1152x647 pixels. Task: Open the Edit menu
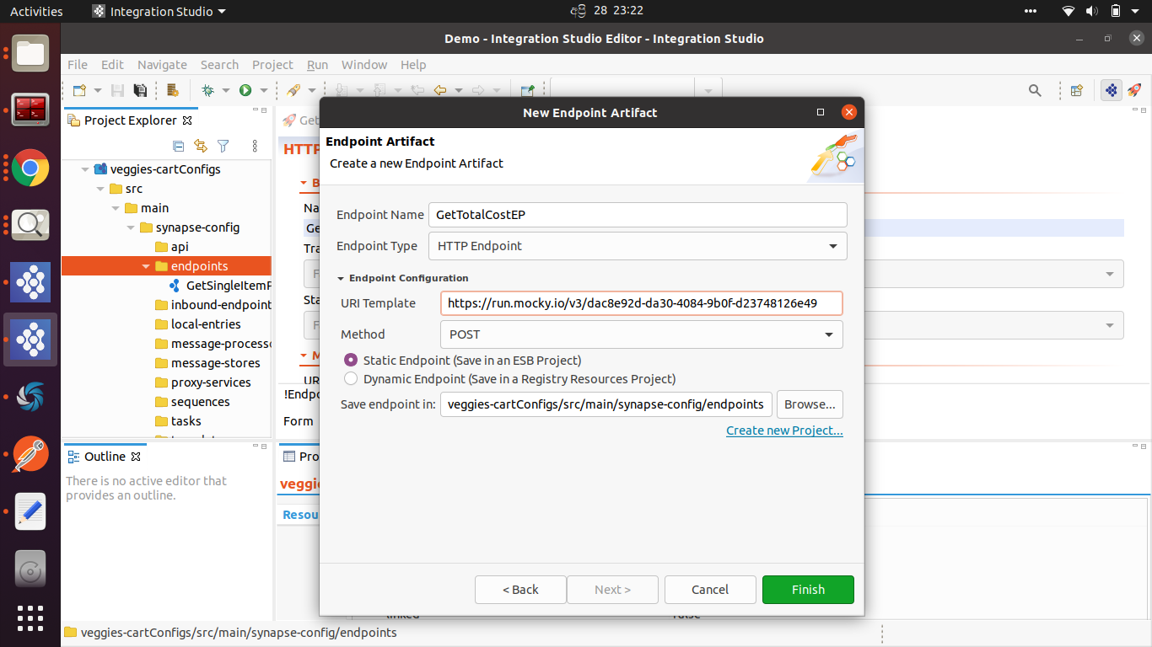(x=112, y=65)
